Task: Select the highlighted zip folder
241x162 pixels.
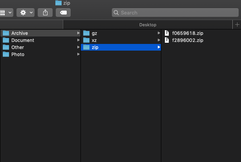Action: tap(121, 47)
